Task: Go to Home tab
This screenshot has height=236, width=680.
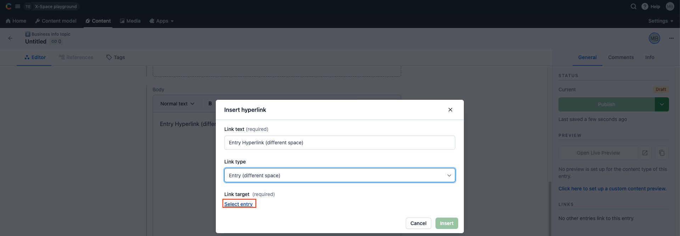Action: click(16, 21)
